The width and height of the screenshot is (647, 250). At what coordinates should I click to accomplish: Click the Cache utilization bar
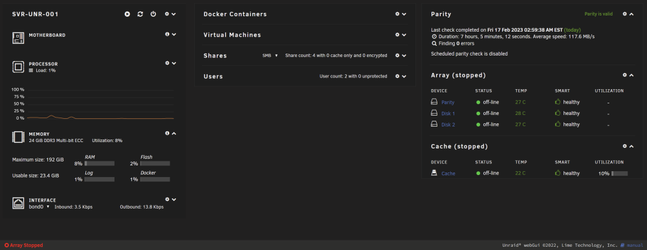619,173
